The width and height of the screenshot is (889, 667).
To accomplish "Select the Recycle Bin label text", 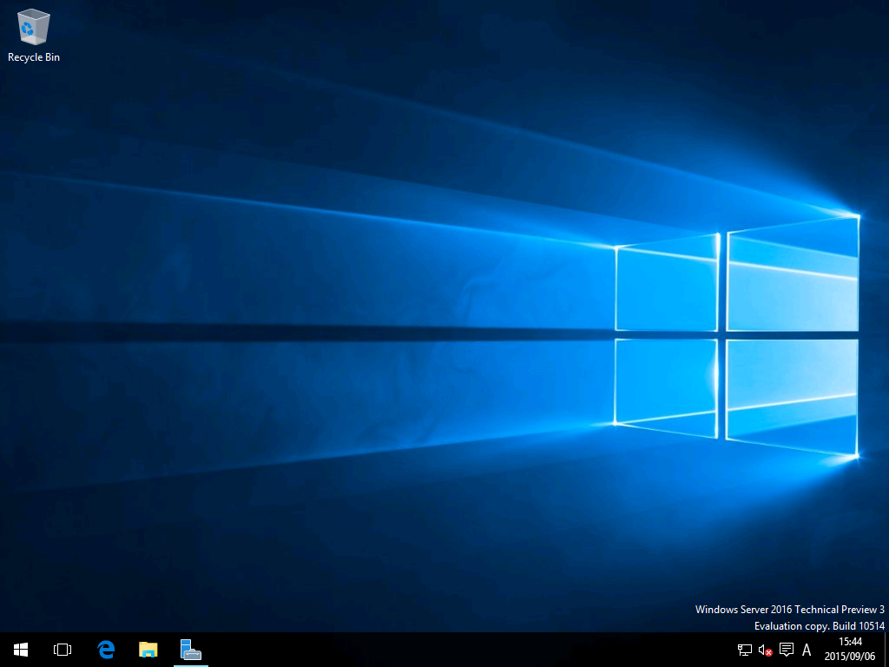I will pos(34,57).
